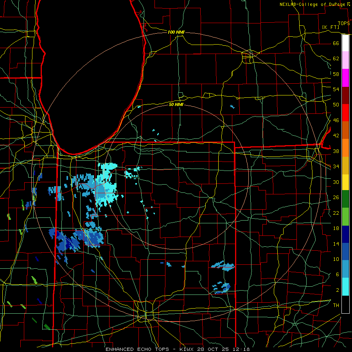The width and height of the screenshot is (352, 352).
Task: Click the 54 legend value
Action: point(336,89)
